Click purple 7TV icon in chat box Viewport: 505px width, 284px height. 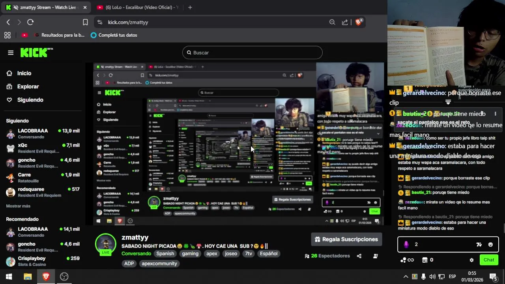pos(406,245)
